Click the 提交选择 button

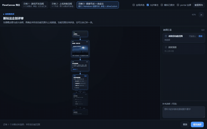point(197,124)
